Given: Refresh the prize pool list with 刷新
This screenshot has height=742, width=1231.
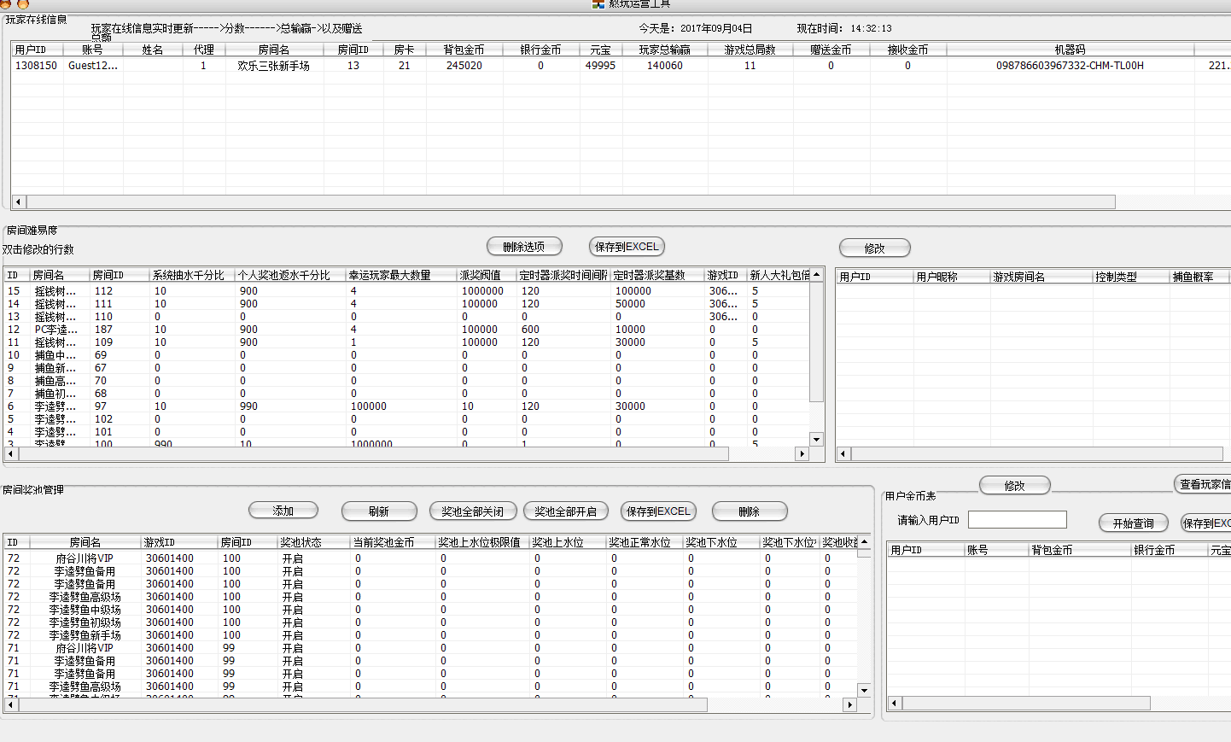Looking at the screenshot, I should point(379,511).
